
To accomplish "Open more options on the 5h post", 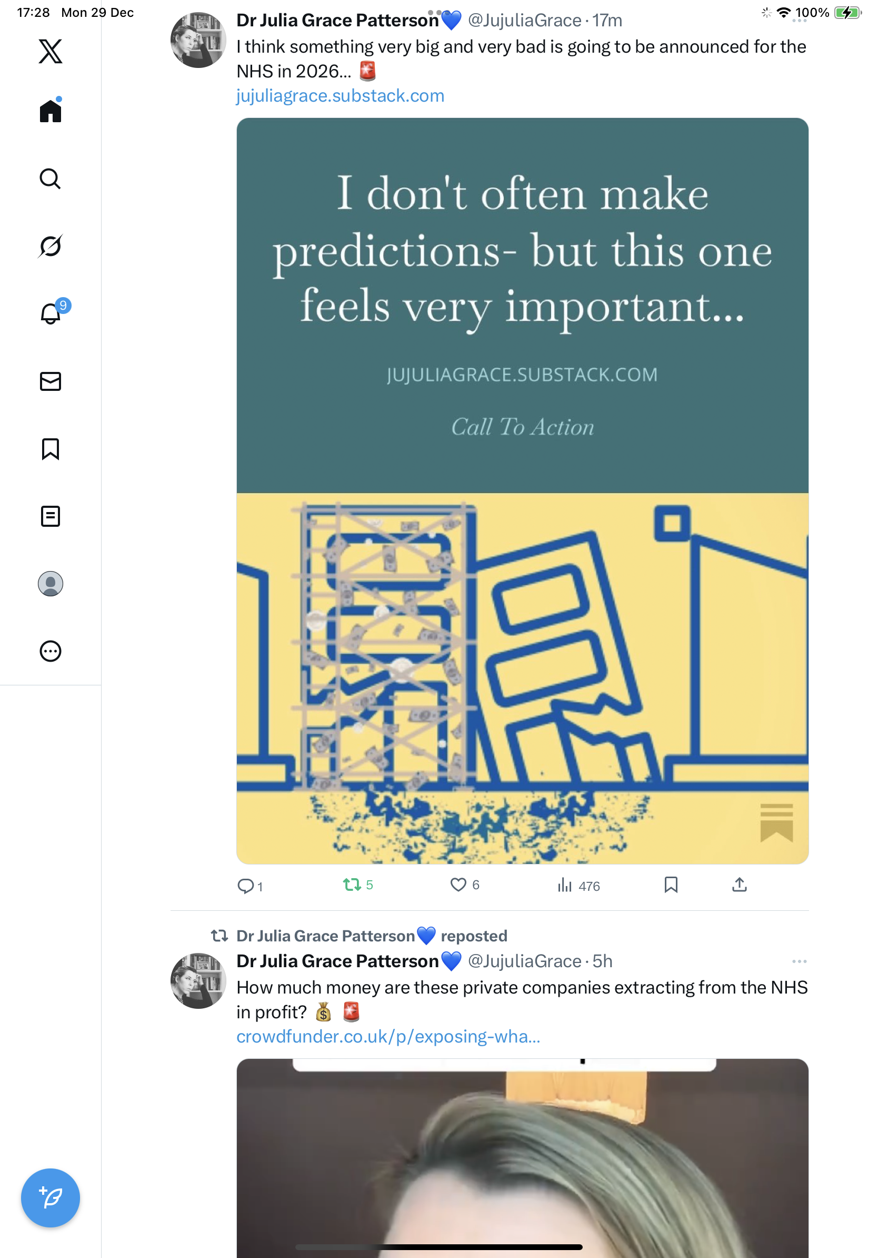I will pos(799,961).
